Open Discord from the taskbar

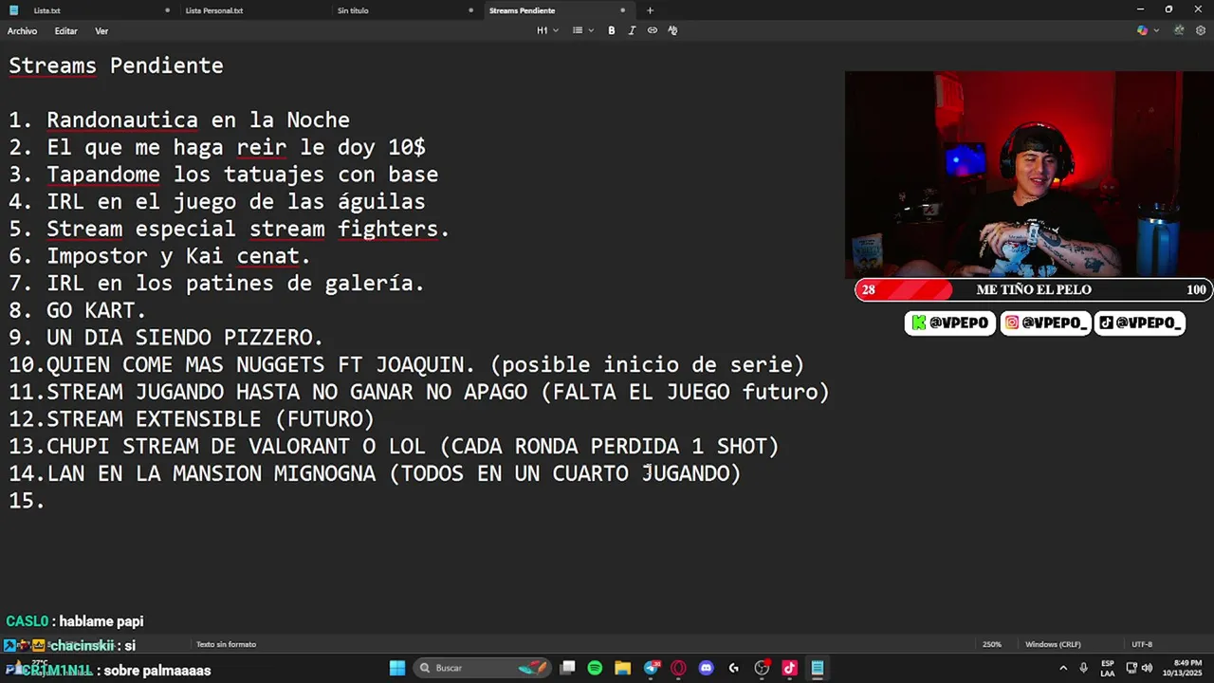click(x=706, y=668)
